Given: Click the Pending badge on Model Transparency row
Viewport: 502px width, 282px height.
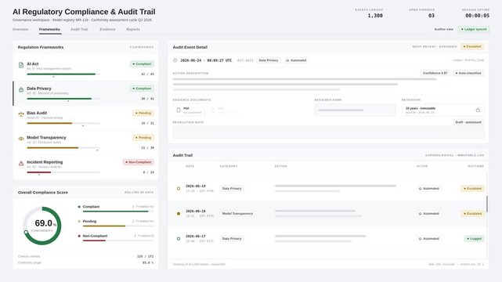Looking at the screenshot, I should click(143, 138).
